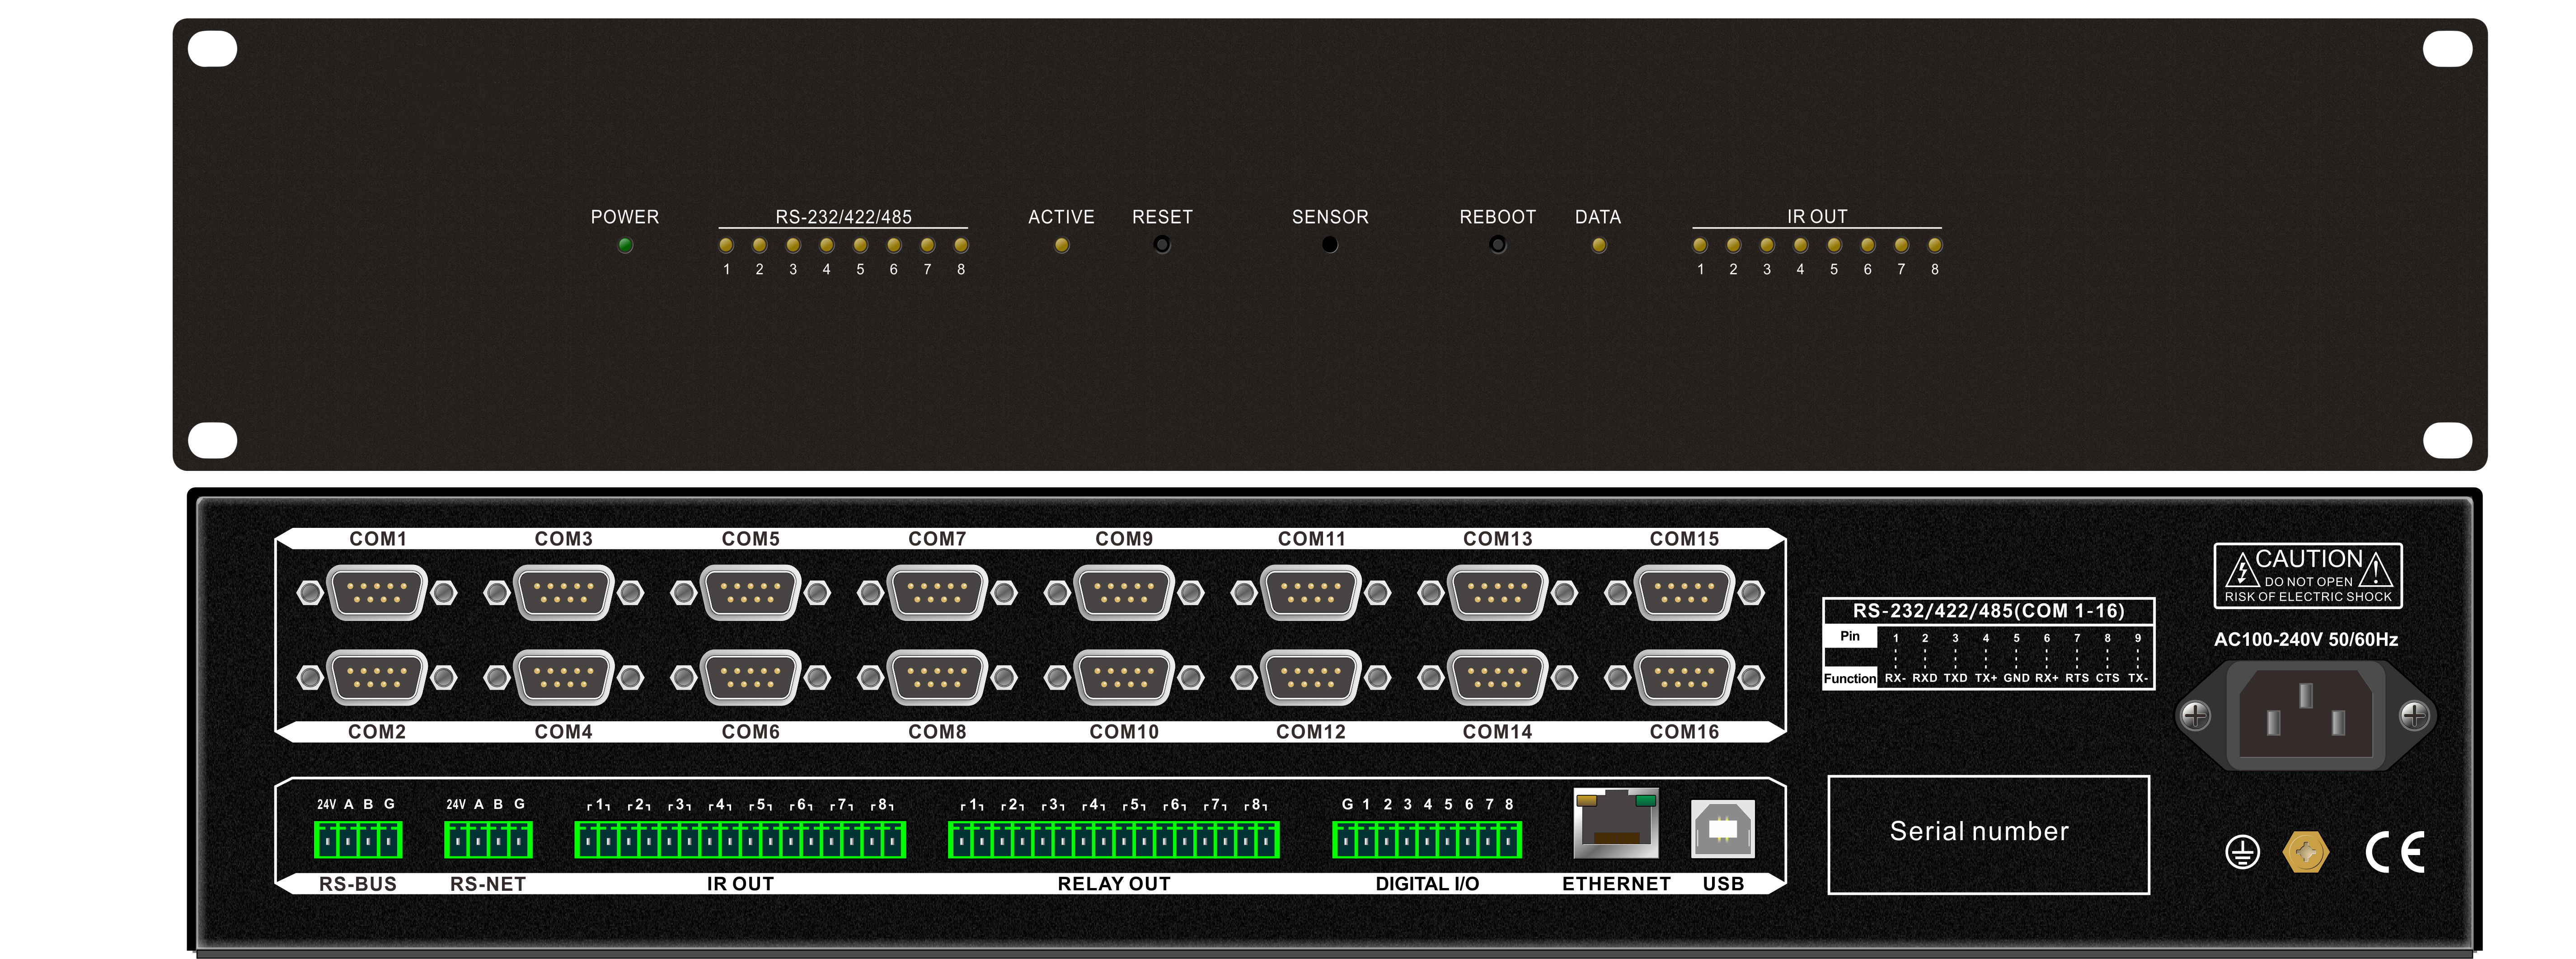Viewport: 2576px width, 959px height.
Task: Click the earth ground symbol
Action: [2243, 853]
